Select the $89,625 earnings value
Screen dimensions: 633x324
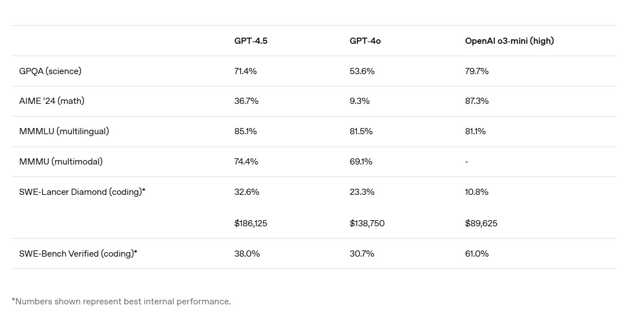(x=481, y=223)
